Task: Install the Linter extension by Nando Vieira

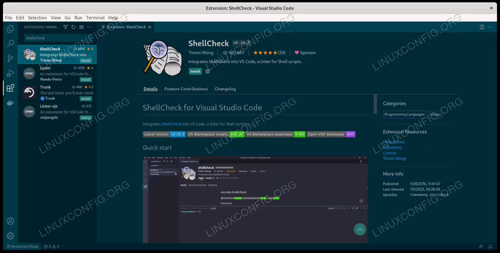Action: 86,80
